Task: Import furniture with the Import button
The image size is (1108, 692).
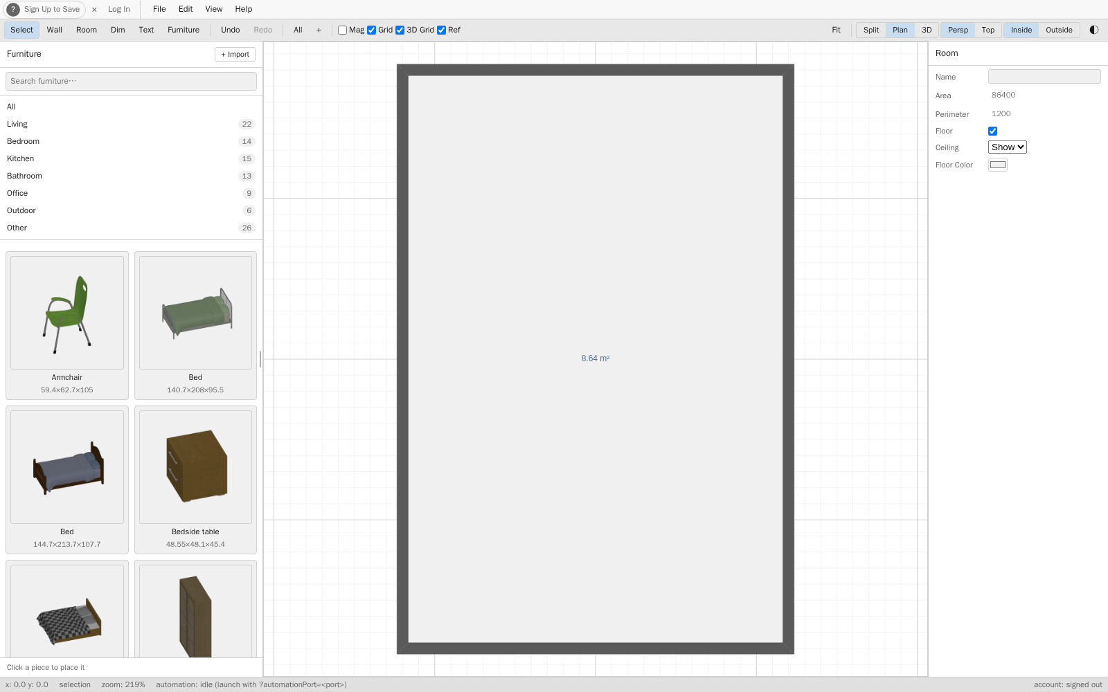Action: [x=235, y=55]
